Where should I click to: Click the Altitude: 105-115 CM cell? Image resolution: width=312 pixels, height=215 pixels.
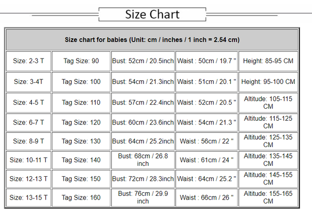[268, 103]
